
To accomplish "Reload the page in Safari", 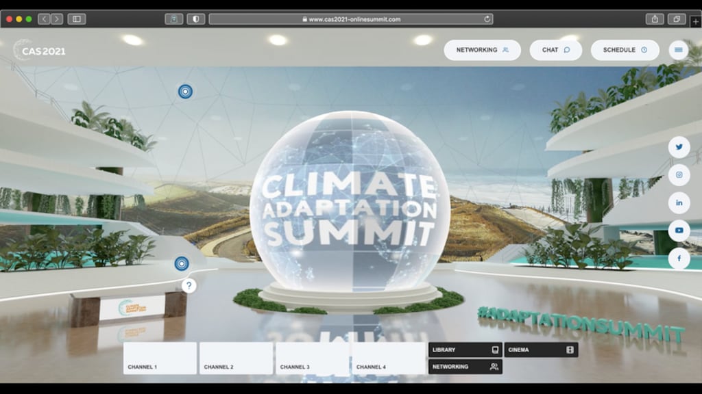I will click(x=487, y=19).
